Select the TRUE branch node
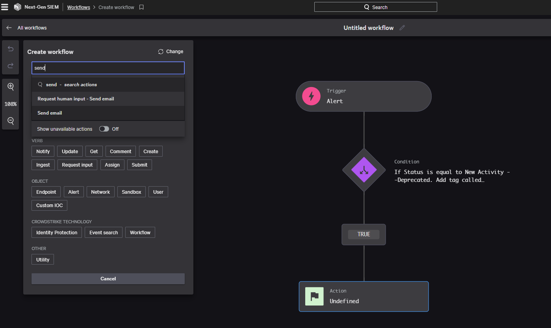The height and width of the screenshot is (328, 551). point(364,234)
